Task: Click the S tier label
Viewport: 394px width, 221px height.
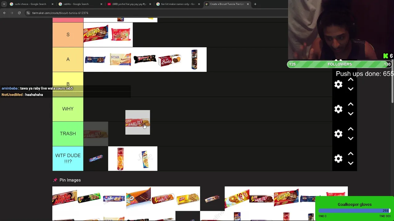Action: coord(68,35)
